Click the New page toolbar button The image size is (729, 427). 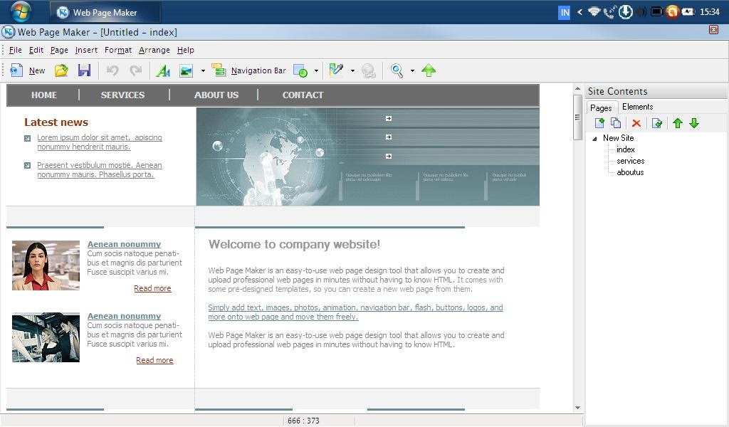(x=28, y=70)
